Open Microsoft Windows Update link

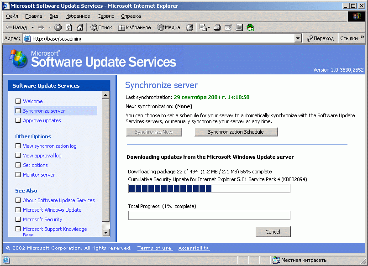52,210
